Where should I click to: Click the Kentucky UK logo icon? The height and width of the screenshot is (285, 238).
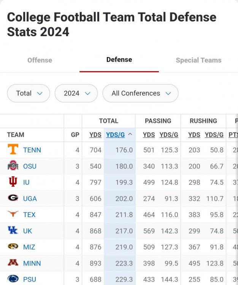coord(13,230)
